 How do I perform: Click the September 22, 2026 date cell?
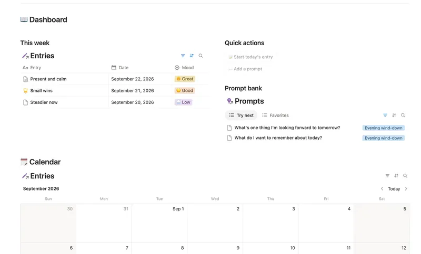click(139, 79)
